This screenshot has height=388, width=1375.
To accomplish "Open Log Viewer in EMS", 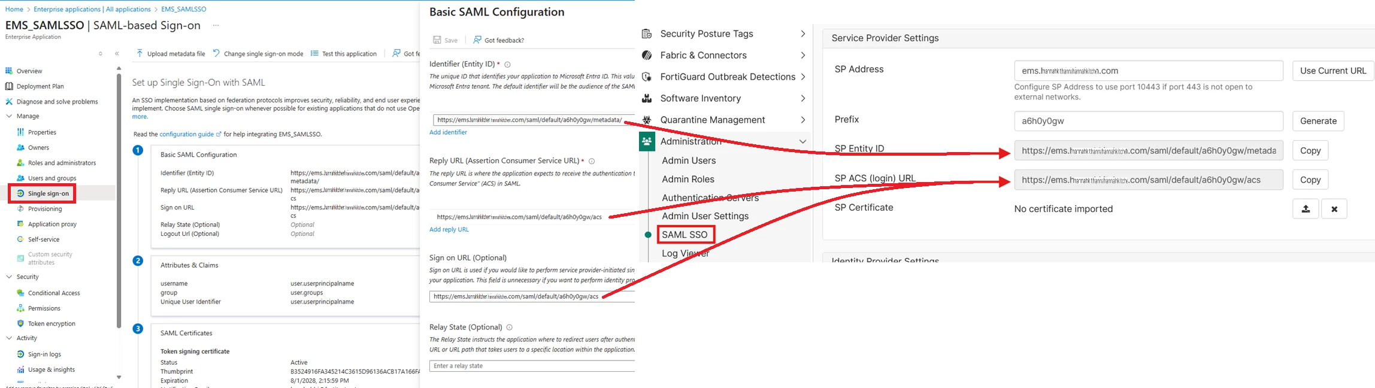I will pos(686,253).
